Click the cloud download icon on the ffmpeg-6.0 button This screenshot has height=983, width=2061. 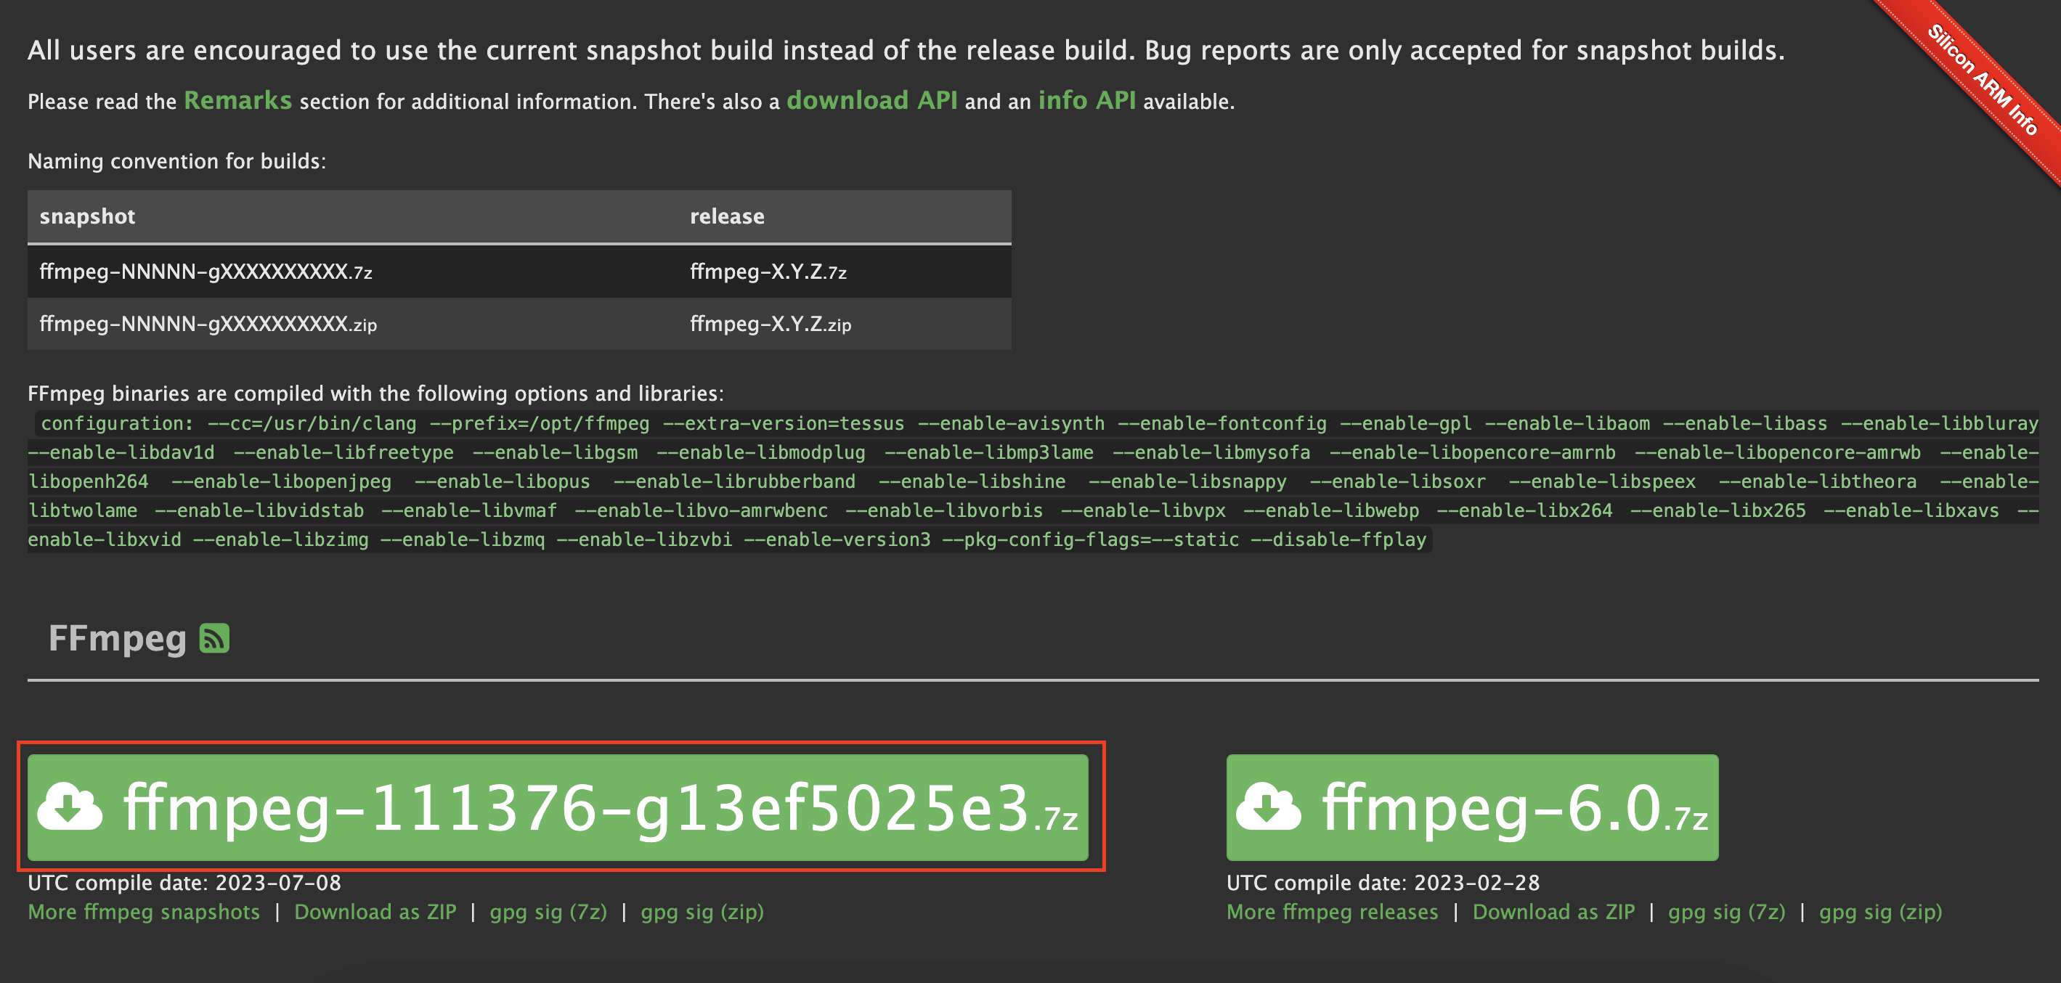(1268, 807)
